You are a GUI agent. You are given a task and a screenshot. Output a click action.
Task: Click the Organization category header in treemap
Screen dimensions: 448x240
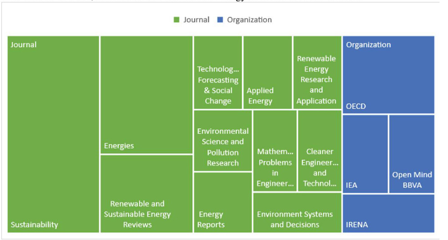pyautogui.click(x=368, y=44)
